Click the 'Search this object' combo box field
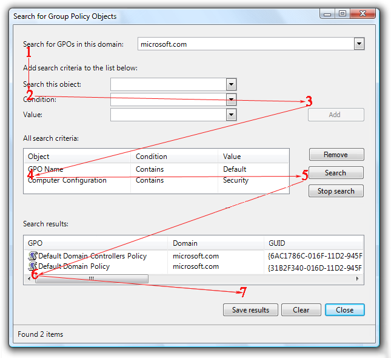This screenshot has width=391, height=358. click(x=173, y=84)
